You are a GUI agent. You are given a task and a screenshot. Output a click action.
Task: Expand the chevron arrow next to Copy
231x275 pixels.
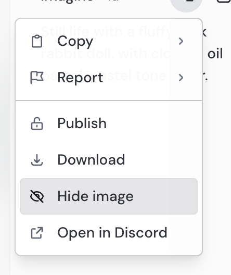[x=181, y=41]
